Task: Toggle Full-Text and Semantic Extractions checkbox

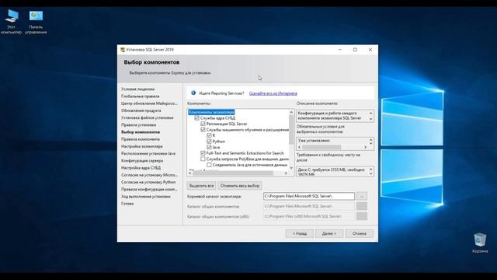Action: pyautogui.click(x=203, y=153)
